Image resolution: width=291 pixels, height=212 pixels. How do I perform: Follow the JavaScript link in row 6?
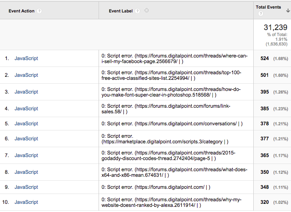[26, 139]
